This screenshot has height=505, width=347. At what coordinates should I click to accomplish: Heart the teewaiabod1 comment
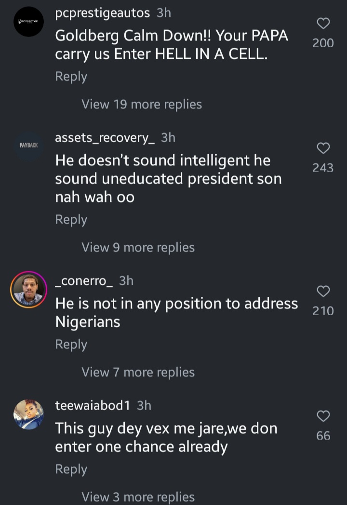323,416
